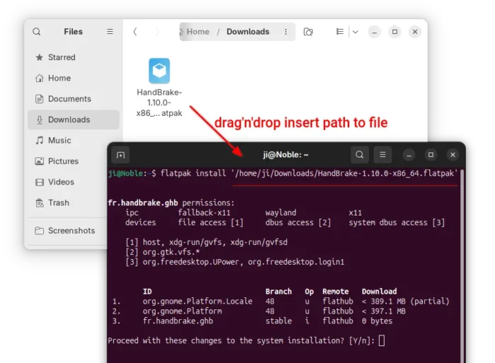
Task: Toggle list view in Files
Action: 340,32
